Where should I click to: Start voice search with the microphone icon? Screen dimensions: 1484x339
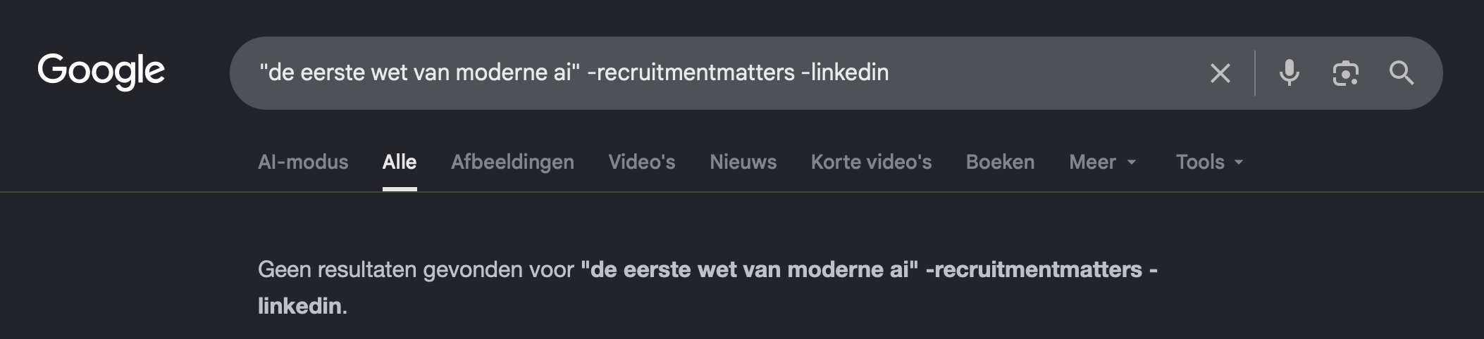1290,73
